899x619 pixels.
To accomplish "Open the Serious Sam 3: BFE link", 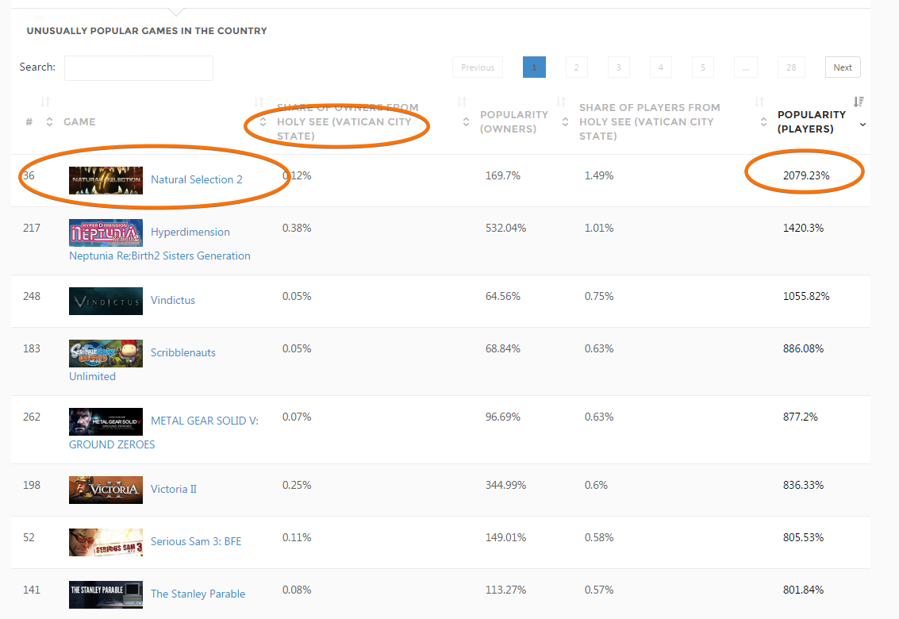I will click(196, 541).
